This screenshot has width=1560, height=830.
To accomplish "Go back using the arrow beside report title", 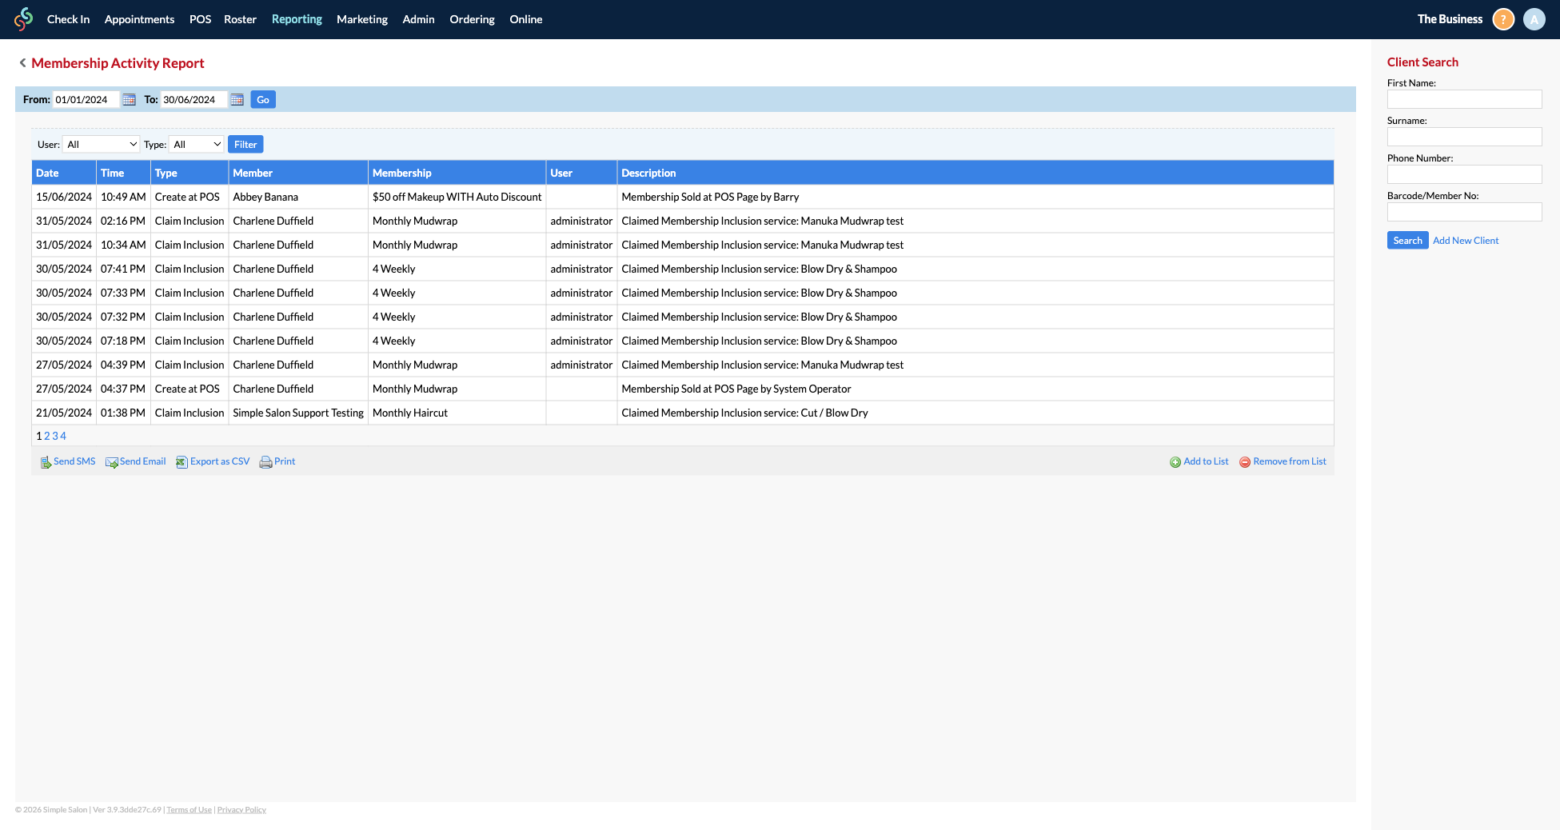I will click(x=22, y=63).
